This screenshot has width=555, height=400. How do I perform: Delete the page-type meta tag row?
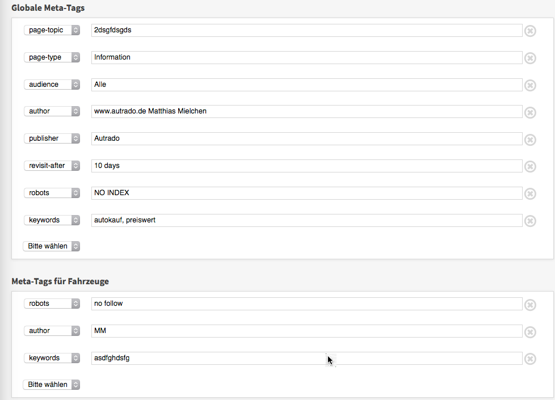(x=529, y=58)
